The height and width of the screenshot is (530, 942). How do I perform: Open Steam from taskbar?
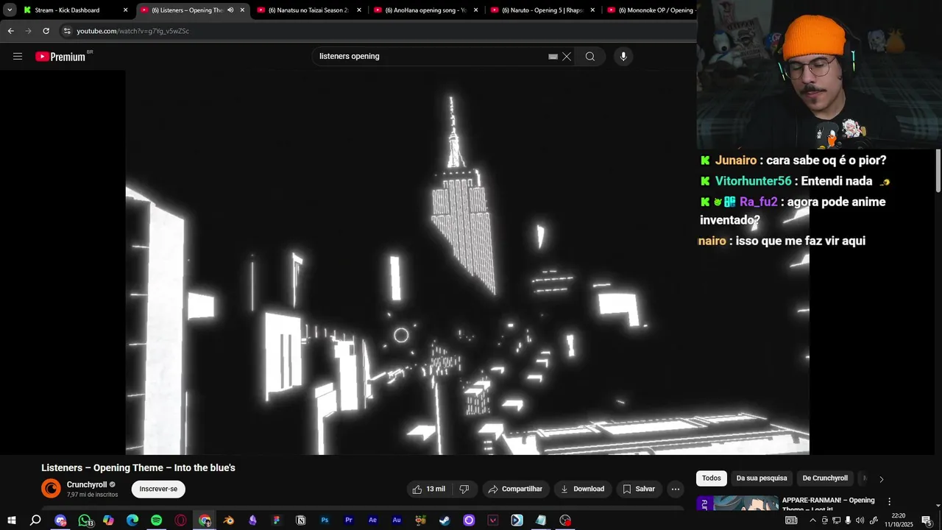tap(445, 520)
